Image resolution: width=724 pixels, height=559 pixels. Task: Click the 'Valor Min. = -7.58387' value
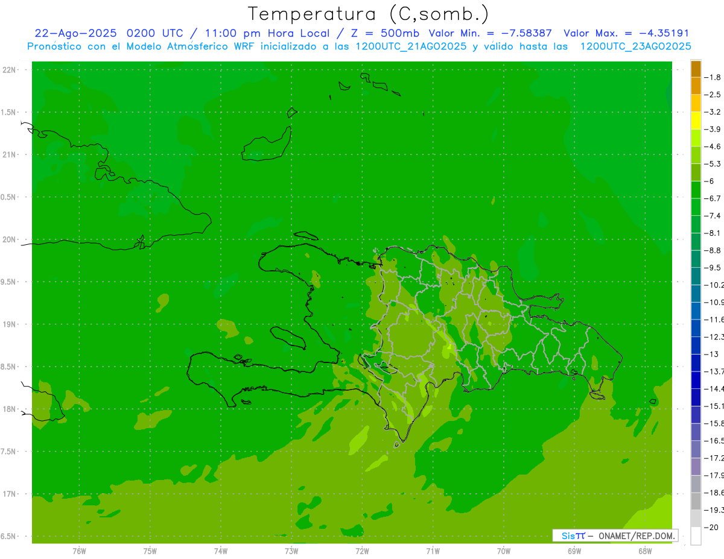tap(490, 33)
